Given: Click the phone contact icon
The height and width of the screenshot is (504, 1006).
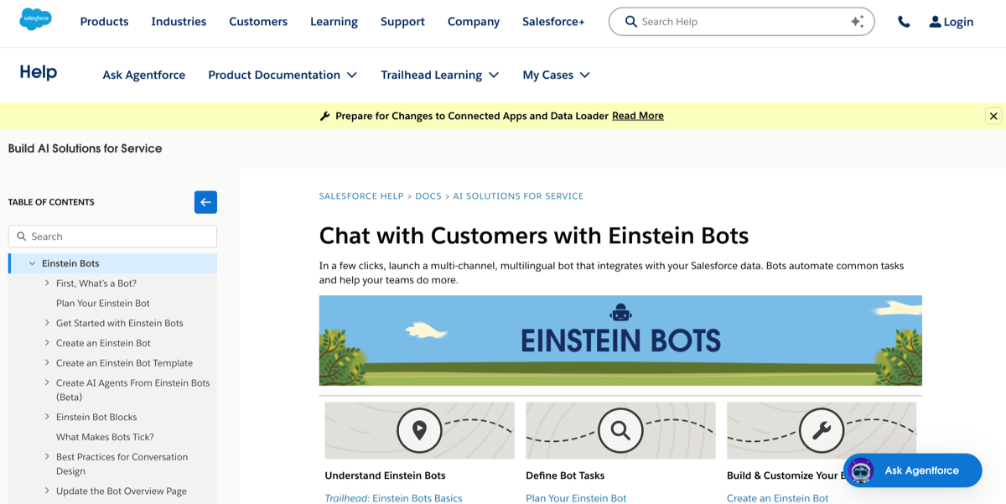Looking at the screenshot, I should pyautogui.click(x=904, y=21).
